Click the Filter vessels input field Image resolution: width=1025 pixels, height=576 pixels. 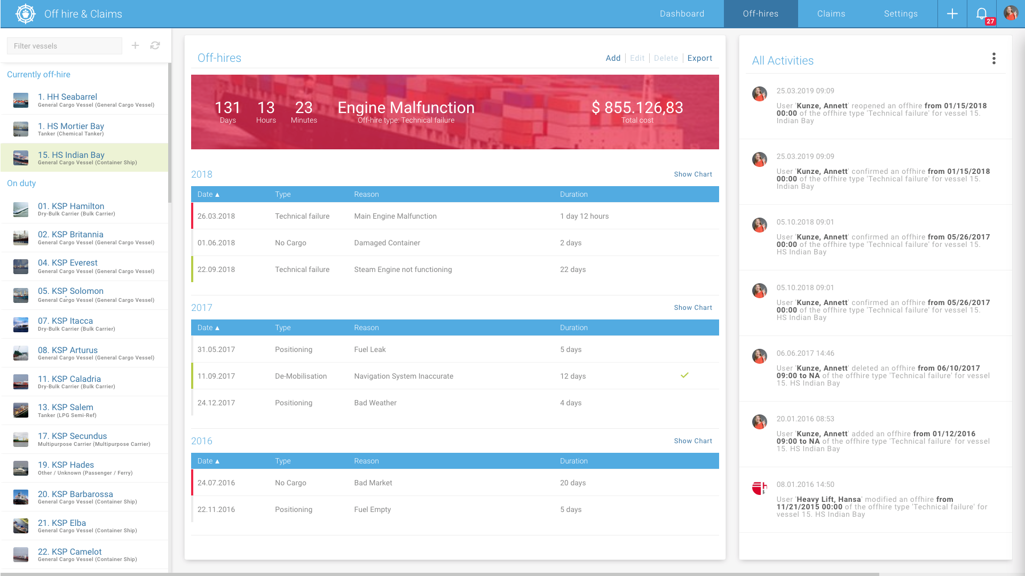coord(64,46)
